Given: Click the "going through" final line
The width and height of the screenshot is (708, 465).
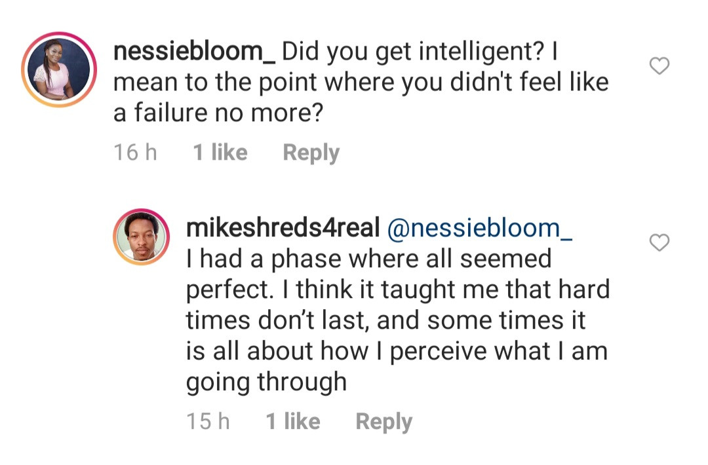Looking at the screenshot, I should [x=266, y=382].
